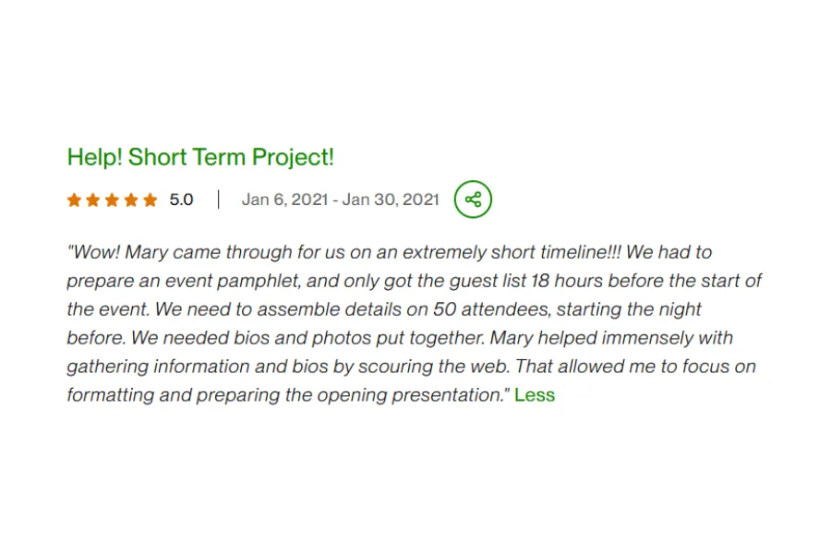The image size is (831, 554).
Task: Click the 5.0 rating score
Action: click(181, 199)
